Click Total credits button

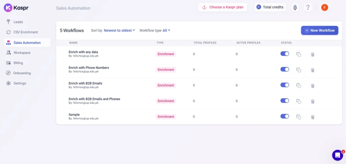tap(270, 7)
